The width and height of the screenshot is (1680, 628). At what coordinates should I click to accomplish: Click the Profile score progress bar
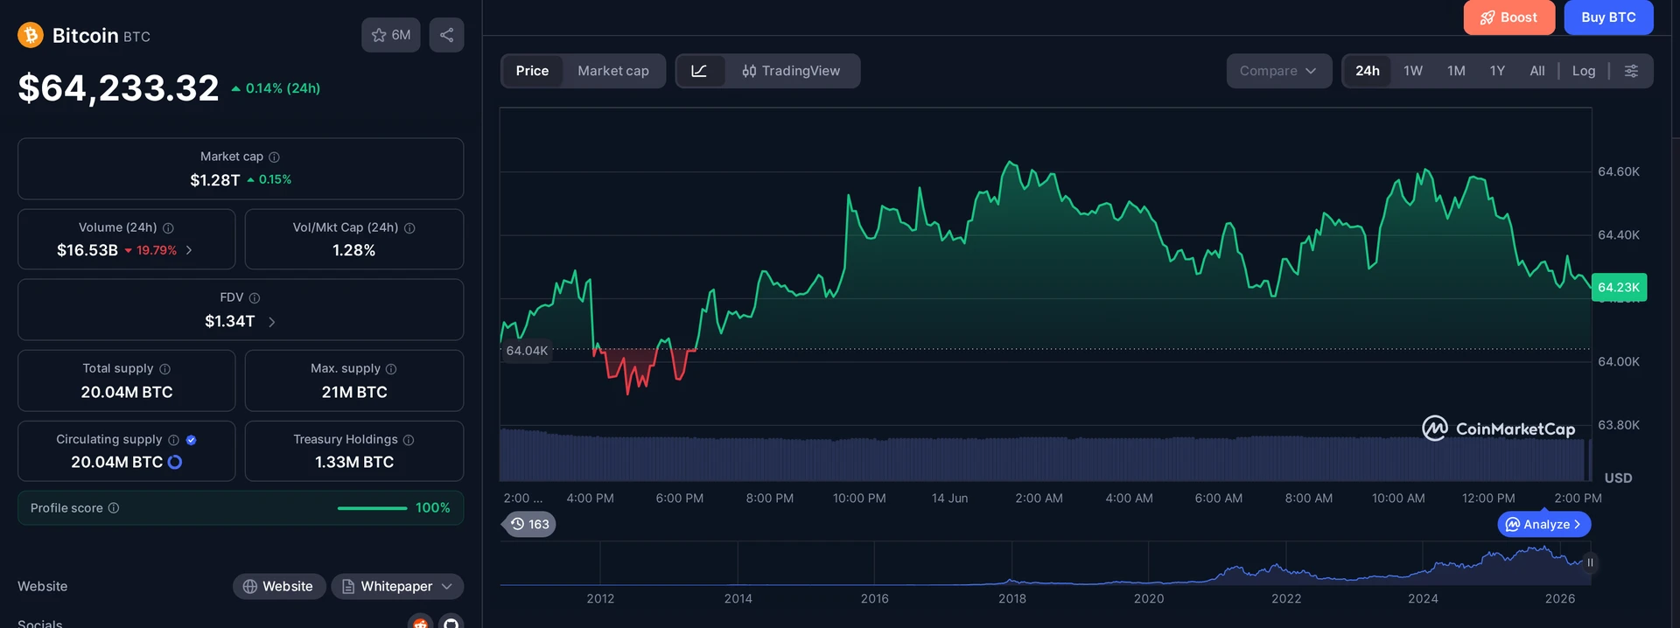pos(373,508)
